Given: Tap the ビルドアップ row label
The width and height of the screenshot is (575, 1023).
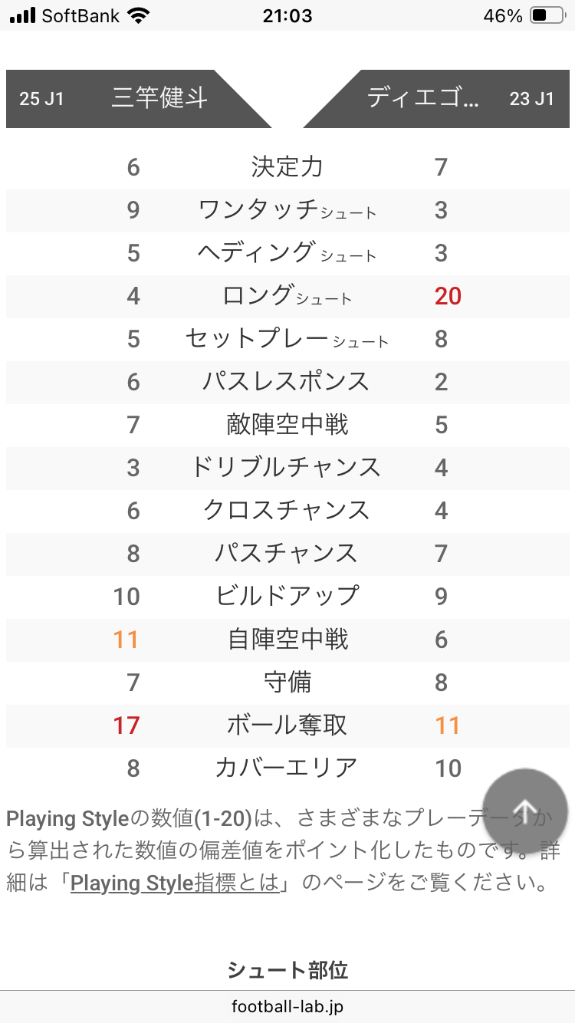Looking at the screenshot, I should 287,597.
